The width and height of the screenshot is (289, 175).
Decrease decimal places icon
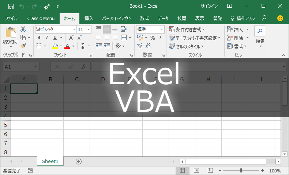(148, 46)
